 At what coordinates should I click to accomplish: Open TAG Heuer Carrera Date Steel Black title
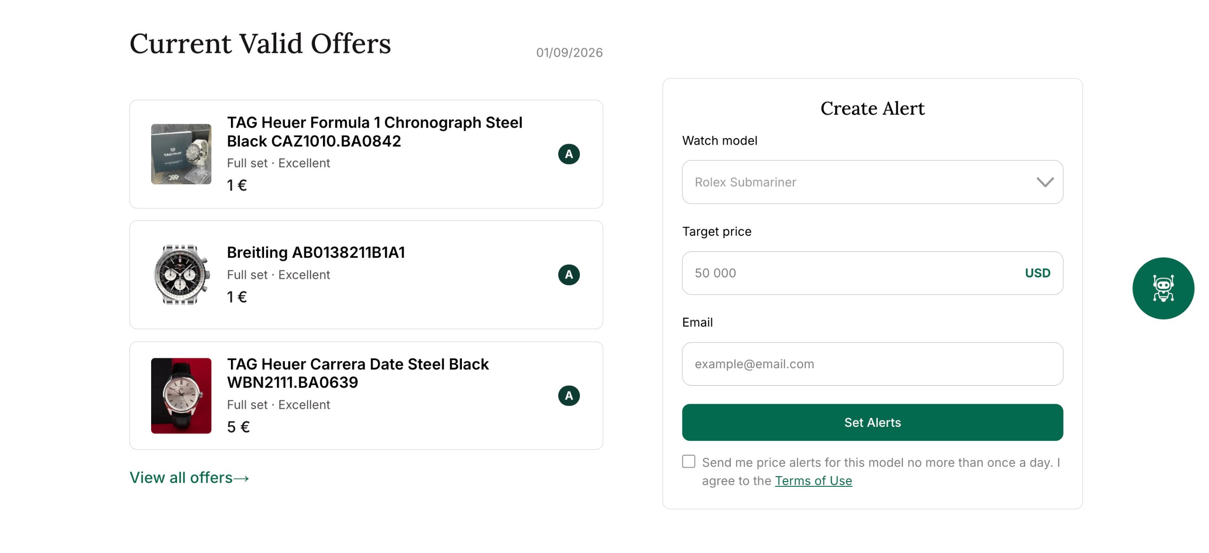pos(358,373)
